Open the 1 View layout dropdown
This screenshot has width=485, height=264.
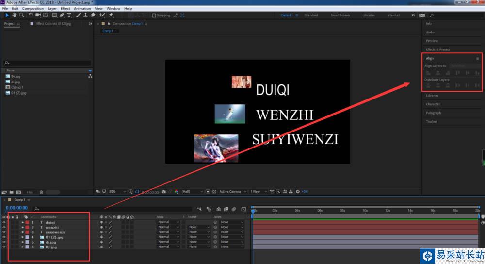259,192
